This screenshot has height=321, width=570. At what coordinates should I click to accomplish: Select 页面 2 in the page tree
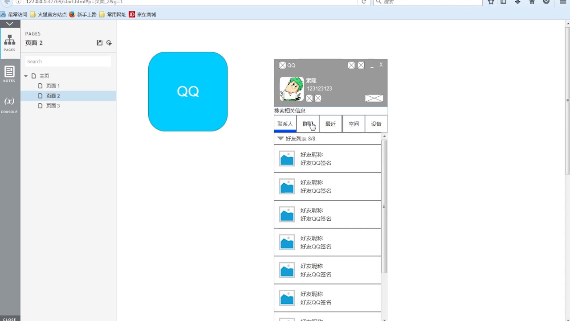coord(53,96)
